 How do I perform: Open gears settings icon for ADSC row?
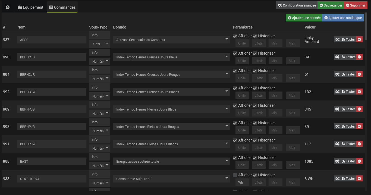(x=337, y=40)
